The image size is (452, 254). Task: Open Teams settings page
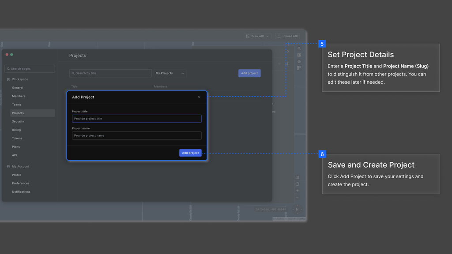17,105
